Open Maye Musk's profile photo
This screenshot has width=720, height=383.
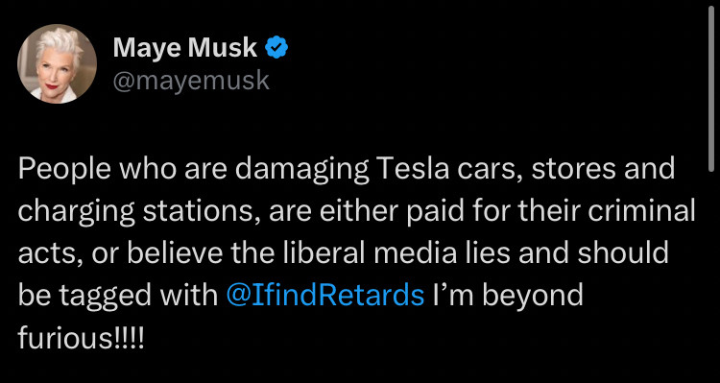tap(57, 63)
